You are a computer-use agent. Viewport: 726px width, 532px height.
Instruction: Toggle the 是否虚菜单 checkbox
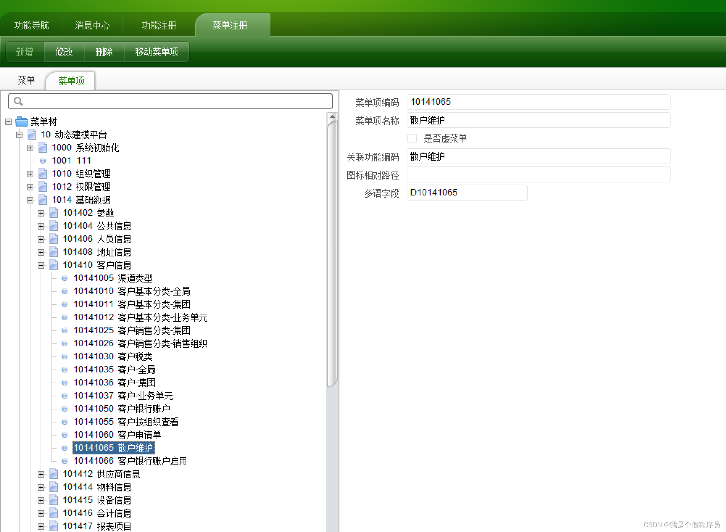click(412, 139)
